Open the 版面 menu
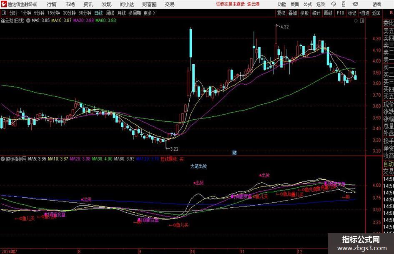 tap(295, 4)
